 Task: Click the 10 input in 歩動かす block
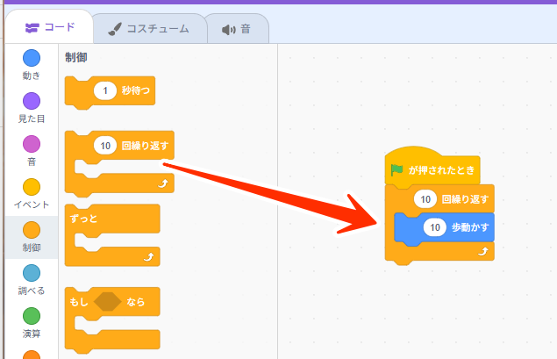point(436,227)
